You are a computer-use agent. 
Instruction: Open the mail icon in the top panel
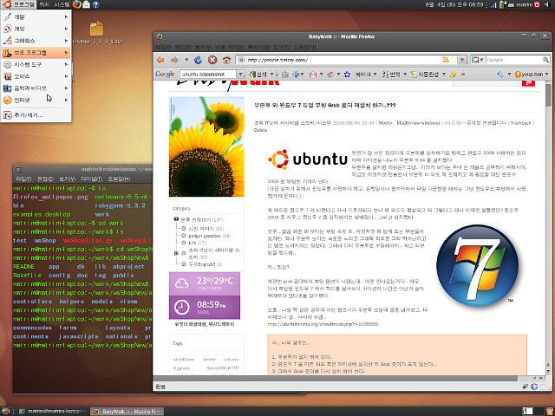coord(86,4)
